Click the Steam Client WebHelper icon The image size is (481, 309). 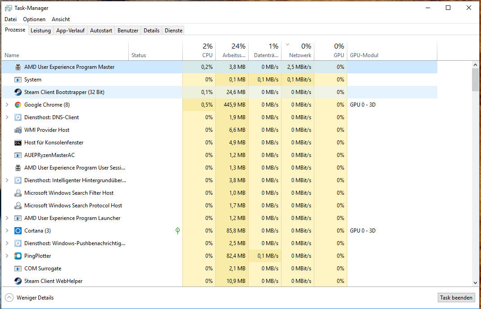pos(18,281)
